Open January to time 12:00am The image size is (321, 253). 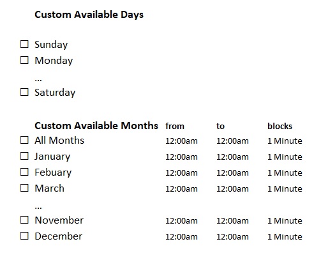tap(232, 157)
